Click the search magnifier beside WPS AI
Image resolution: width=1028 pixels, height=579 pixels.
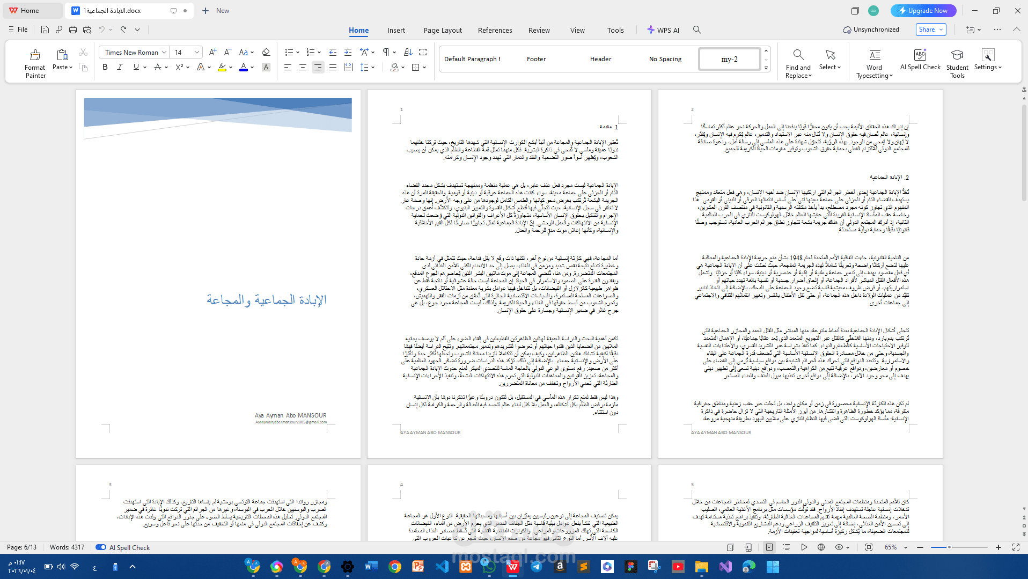pos(697,30)
